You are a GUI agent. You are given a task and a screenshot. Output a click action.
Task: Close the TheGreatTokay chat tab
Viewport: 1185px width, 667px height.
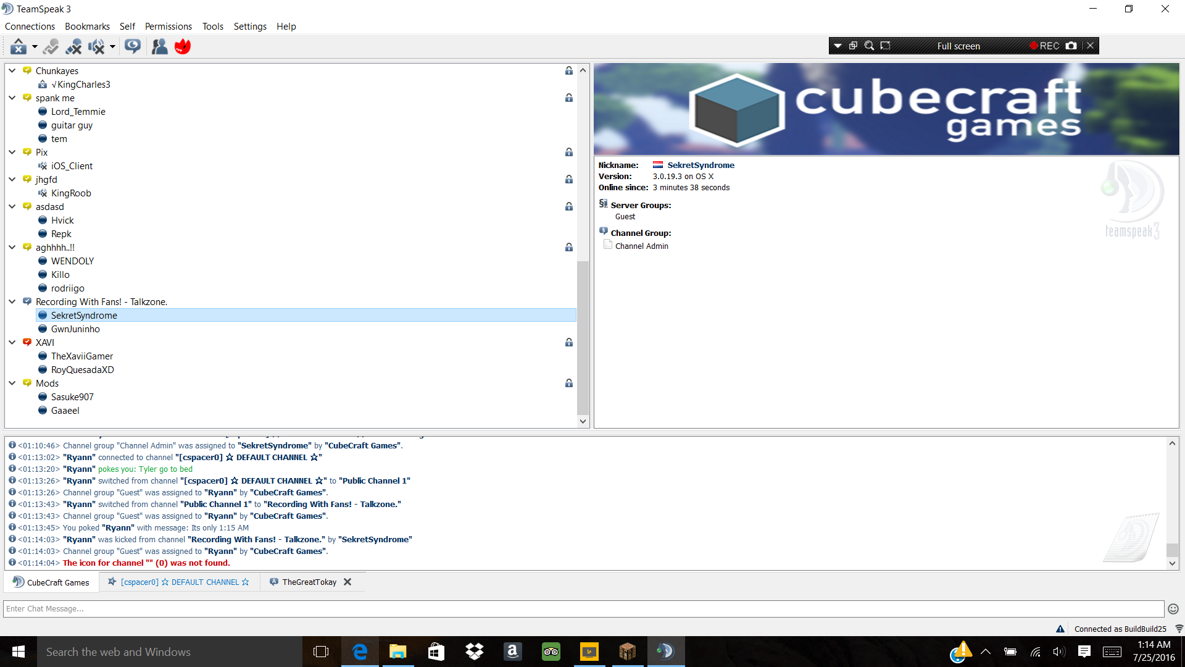(x=347, y=582)
